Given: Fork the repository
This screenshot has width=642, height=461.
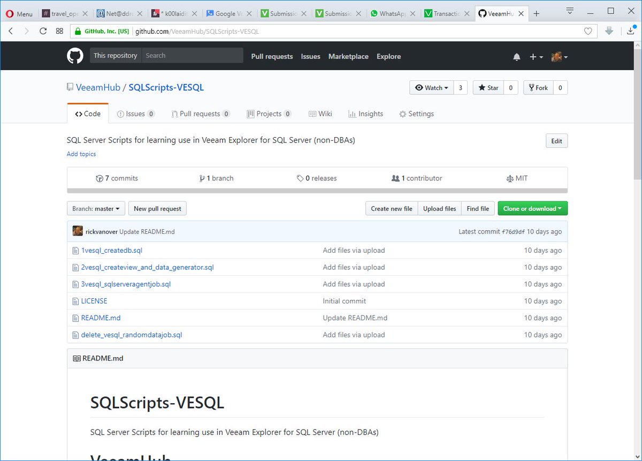Looking at the screenshot, I should 538,88.
